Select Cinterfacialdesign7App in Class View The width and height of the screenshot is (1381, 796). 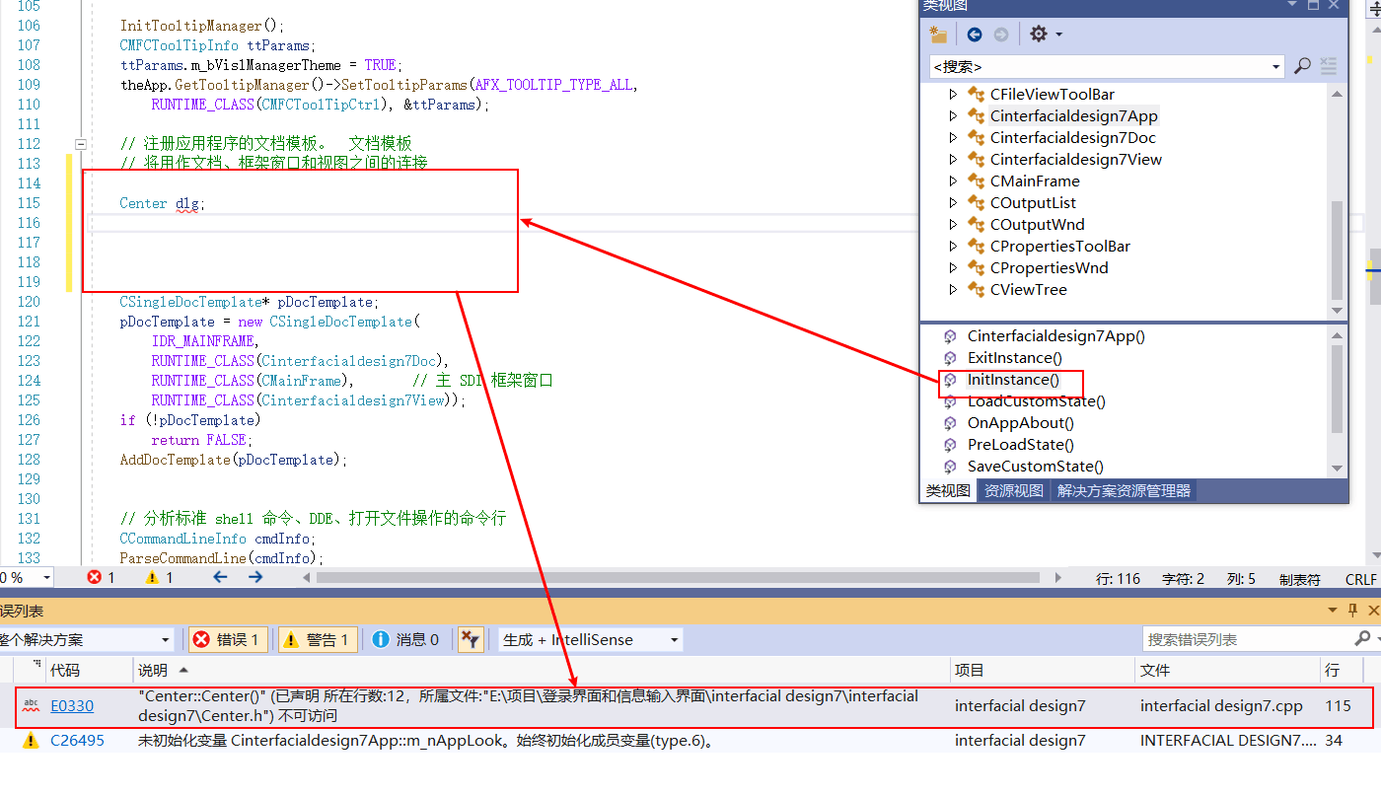[x=1074, y=116]
